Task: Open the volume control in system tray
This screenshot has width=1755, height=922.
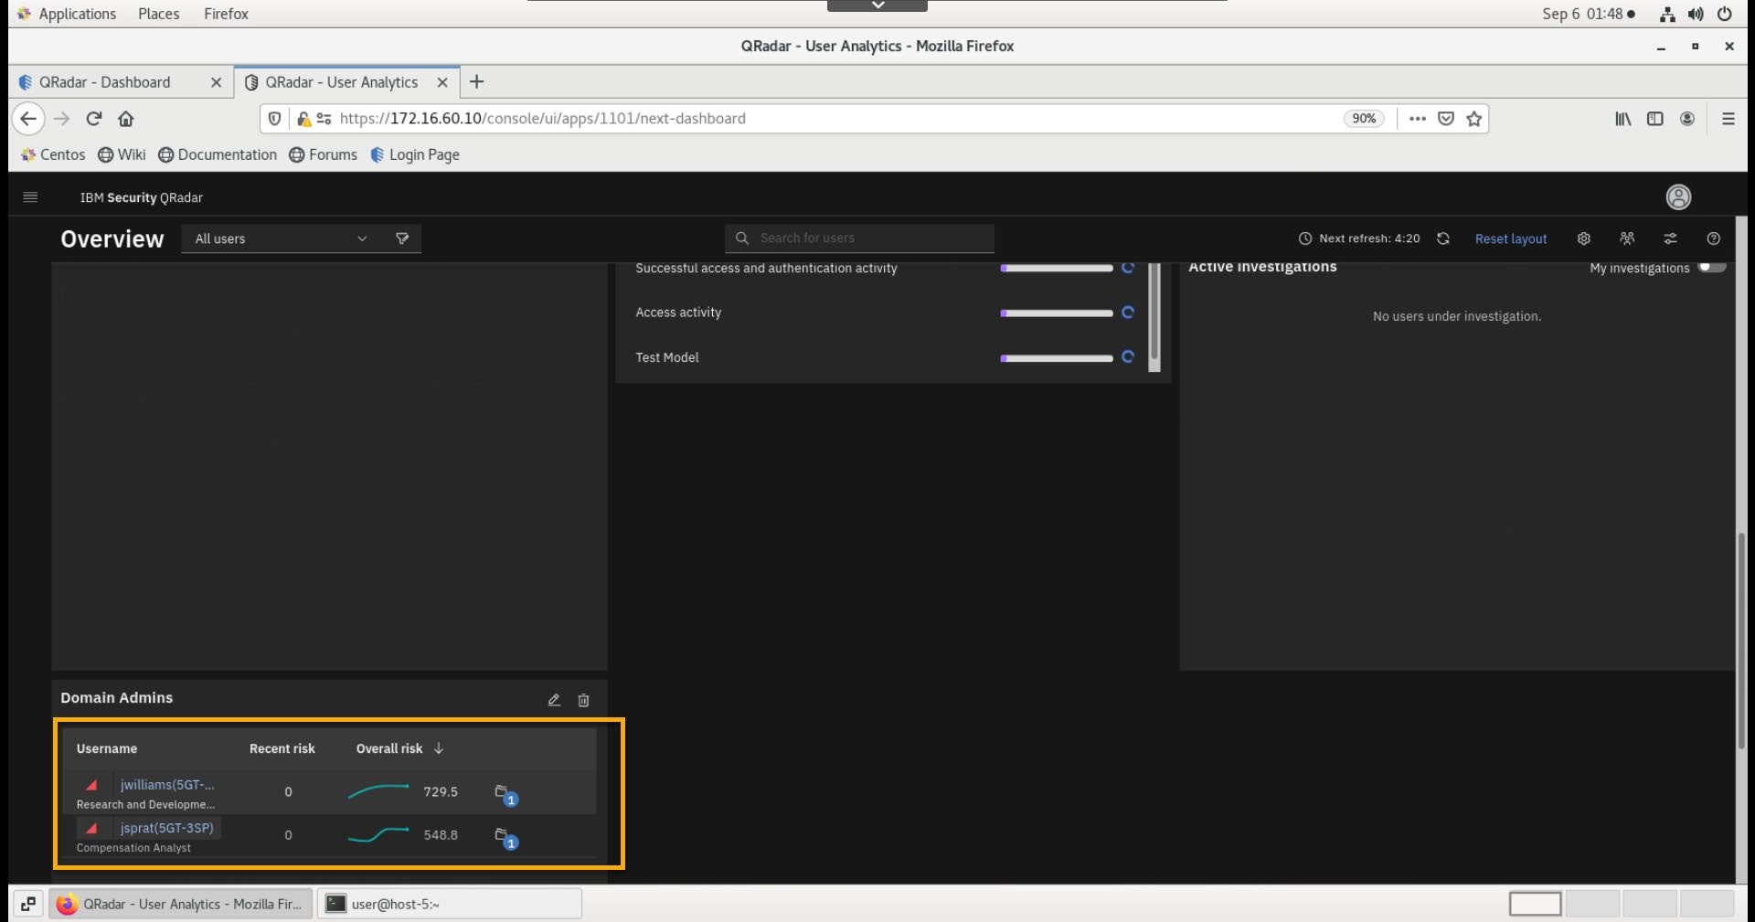Action: [x=1696, y=14]
